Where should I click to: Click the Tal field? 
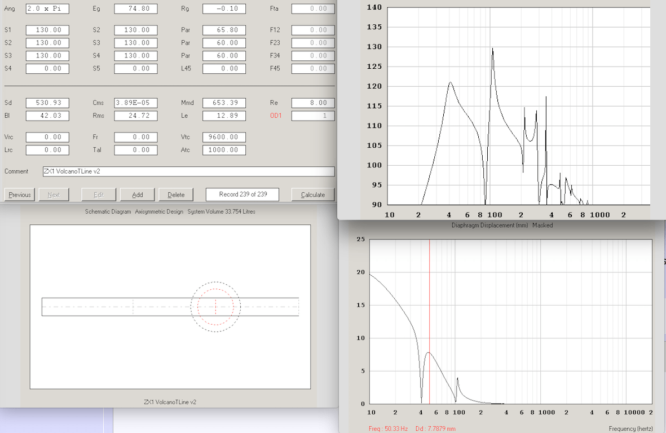(x=136, y=150)
